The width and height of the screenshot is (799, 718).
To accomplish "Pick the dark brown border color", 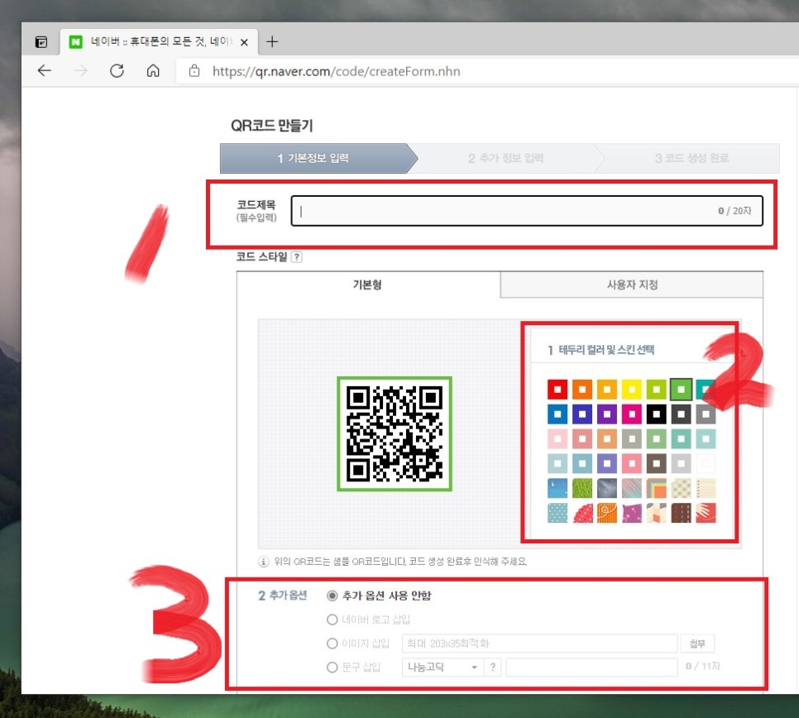I will pos(657,464).
